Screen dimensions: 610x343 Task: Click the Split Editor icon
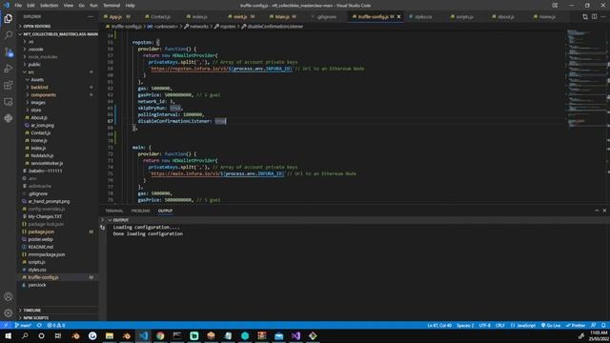point(594,17)
